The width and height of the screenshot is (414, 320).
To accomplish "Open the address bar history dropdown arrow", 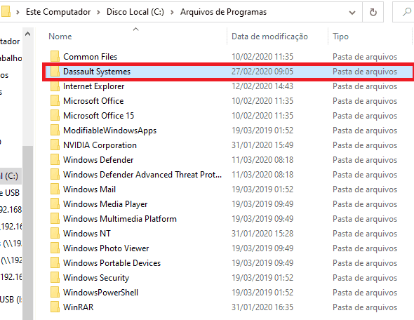I will click(x=352, y=13).
